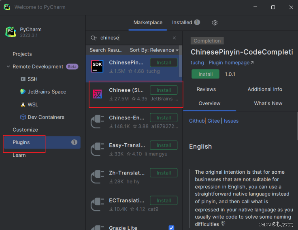This screenshot has width=298, height=230.
Task: Open the Plugin homepage link
Action: (229, 63)
